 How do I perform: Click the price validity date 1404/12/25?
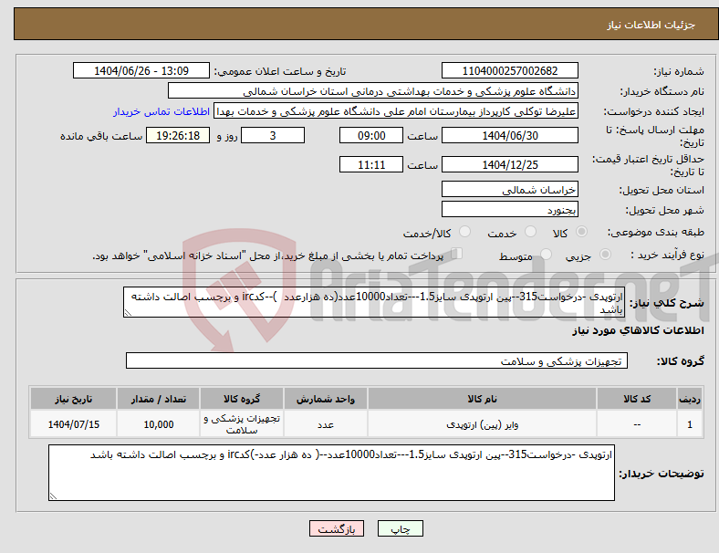coord(509,164)
